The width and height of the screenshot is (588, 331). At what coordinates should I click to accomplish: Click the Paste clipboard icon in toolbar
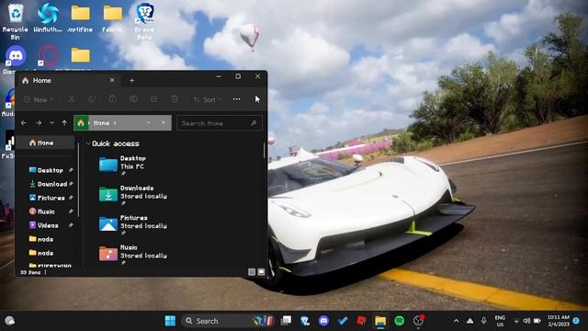[x=112, y=99]
